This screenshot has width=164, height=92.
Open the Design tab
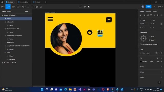[x=142, y=11]
